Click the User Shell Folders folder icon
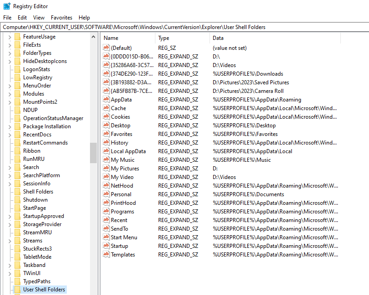Viewport: 369px width, 295px height. point(17,290)
